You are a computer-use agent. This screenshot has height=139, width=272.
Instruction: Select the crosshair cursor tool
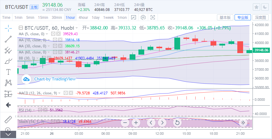(x=8, y=28)
